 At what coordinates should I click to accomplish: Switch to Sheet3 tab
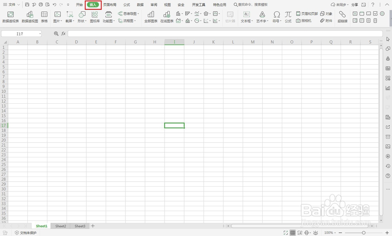pos(80,226)
